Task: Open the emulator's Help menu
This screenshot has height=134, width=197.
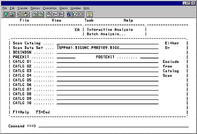Action: (x=86, y=8)
